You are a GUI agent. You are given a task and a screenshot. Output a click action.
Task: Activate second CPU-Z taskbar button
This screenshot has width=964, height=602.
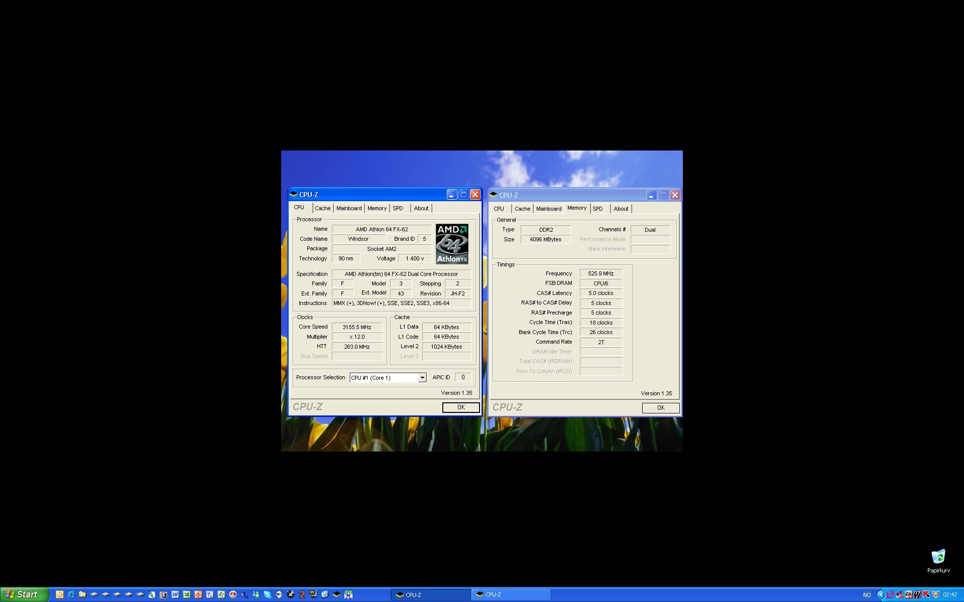tap(511, 594)
